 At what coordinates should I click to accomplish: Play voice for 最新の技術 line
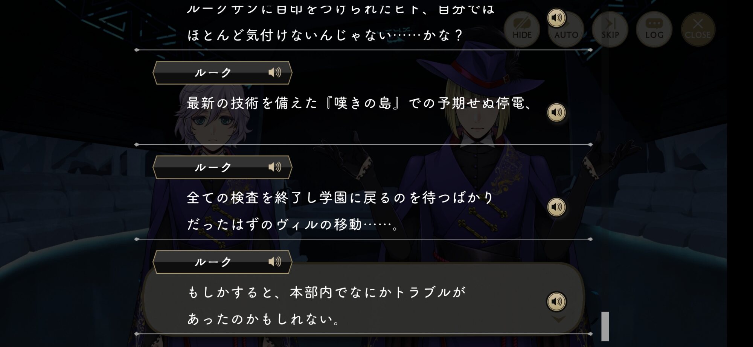tap(556, 112)
